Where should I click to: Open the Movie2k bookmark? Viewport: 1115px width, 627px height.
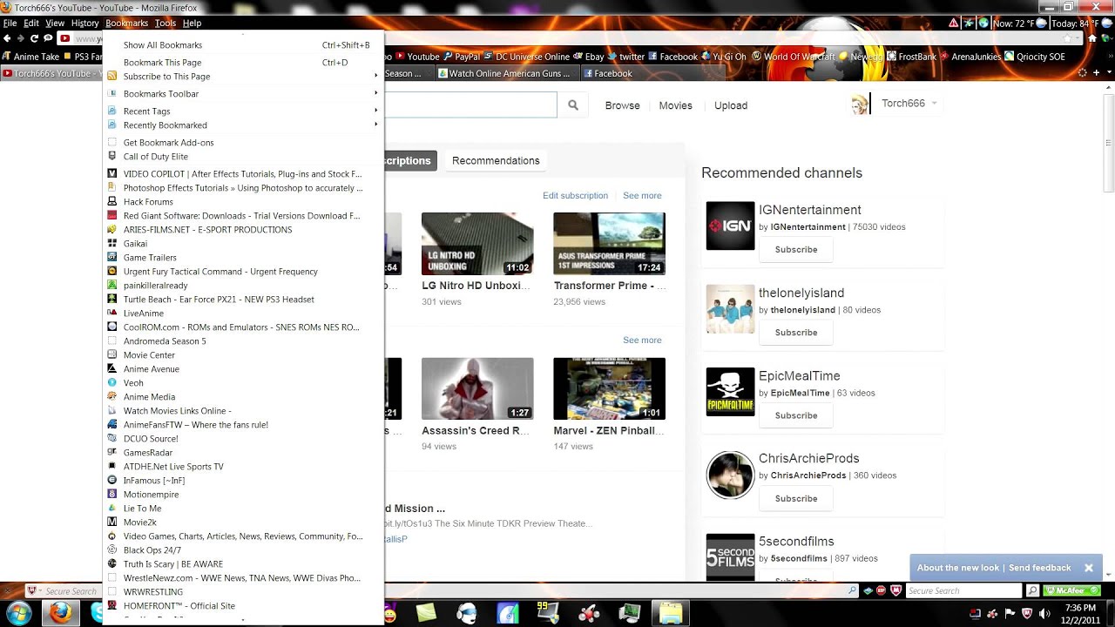(244, 522)
